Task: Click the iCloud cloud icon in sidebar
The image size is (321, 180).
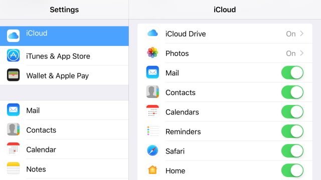Action: coord(14,35)
